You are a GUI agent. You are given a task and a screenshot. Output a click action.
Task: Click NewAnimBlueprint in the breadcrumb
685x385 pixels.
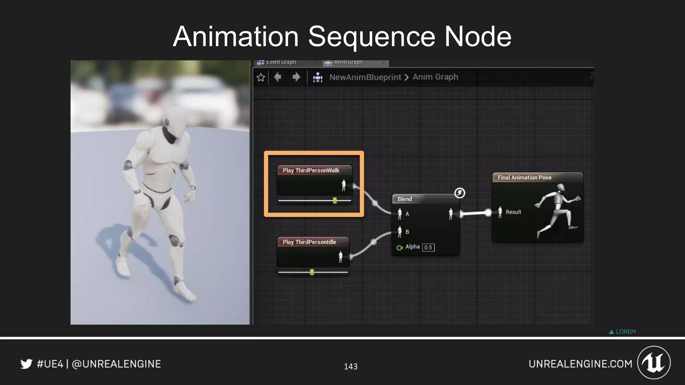(365, 77)
